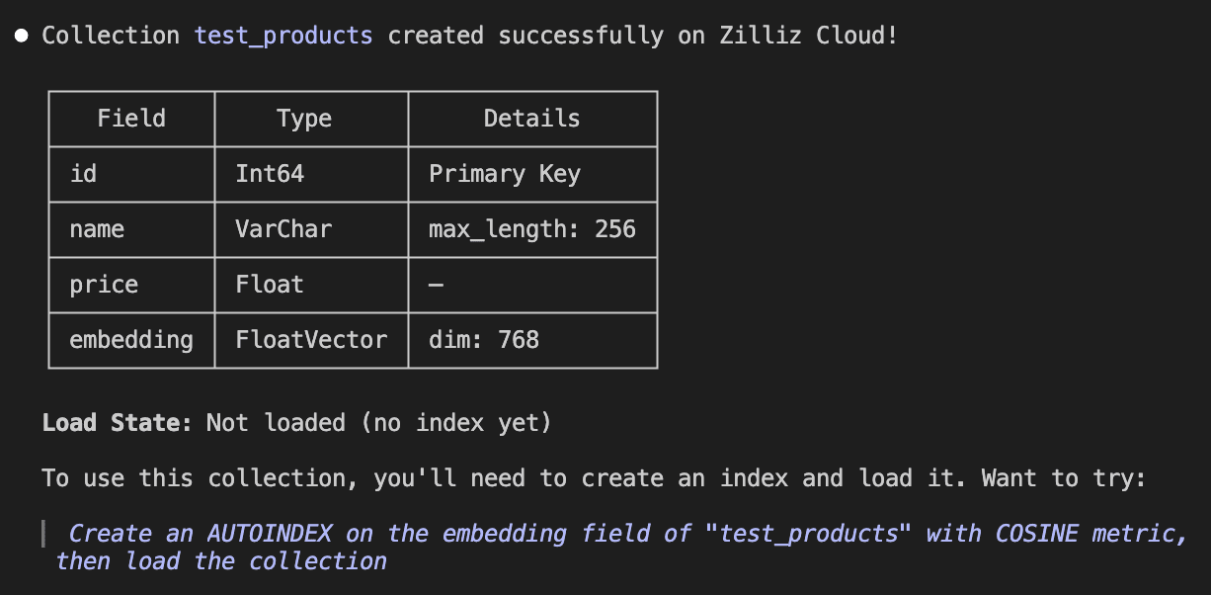Click the Primary Key details cell
The width and height of the screenshot is (1211, 595).
[505, 174]
